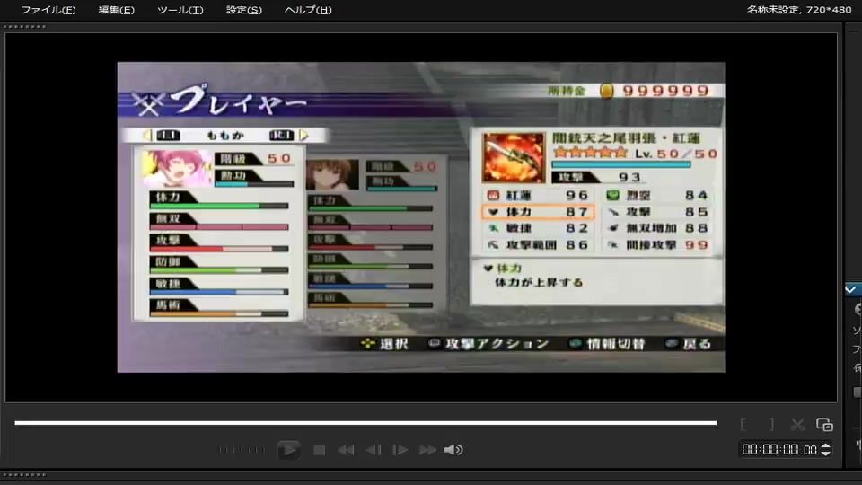Decrease timecode with the down arrow
This screenshot has height=485, width=862.
tap(825, 453)
